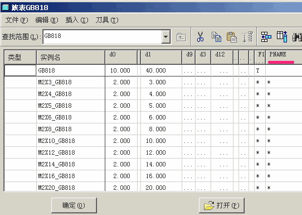Image resolution: width=302 pixels, height=215 pixels.
Task: Click the F1 asterisk in M2X8_GB818 row
Action: (258, 130)
